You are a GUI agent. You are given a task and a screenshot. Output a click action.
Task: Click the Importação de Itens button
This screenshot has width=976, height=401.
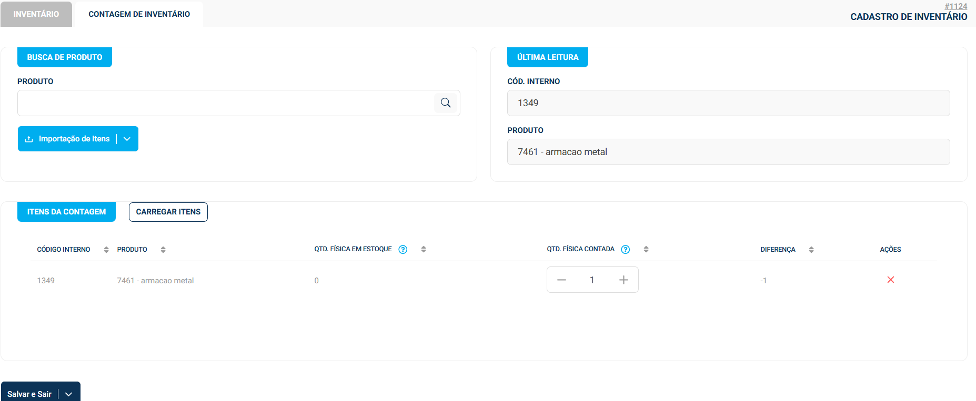(x=68, y=139)
